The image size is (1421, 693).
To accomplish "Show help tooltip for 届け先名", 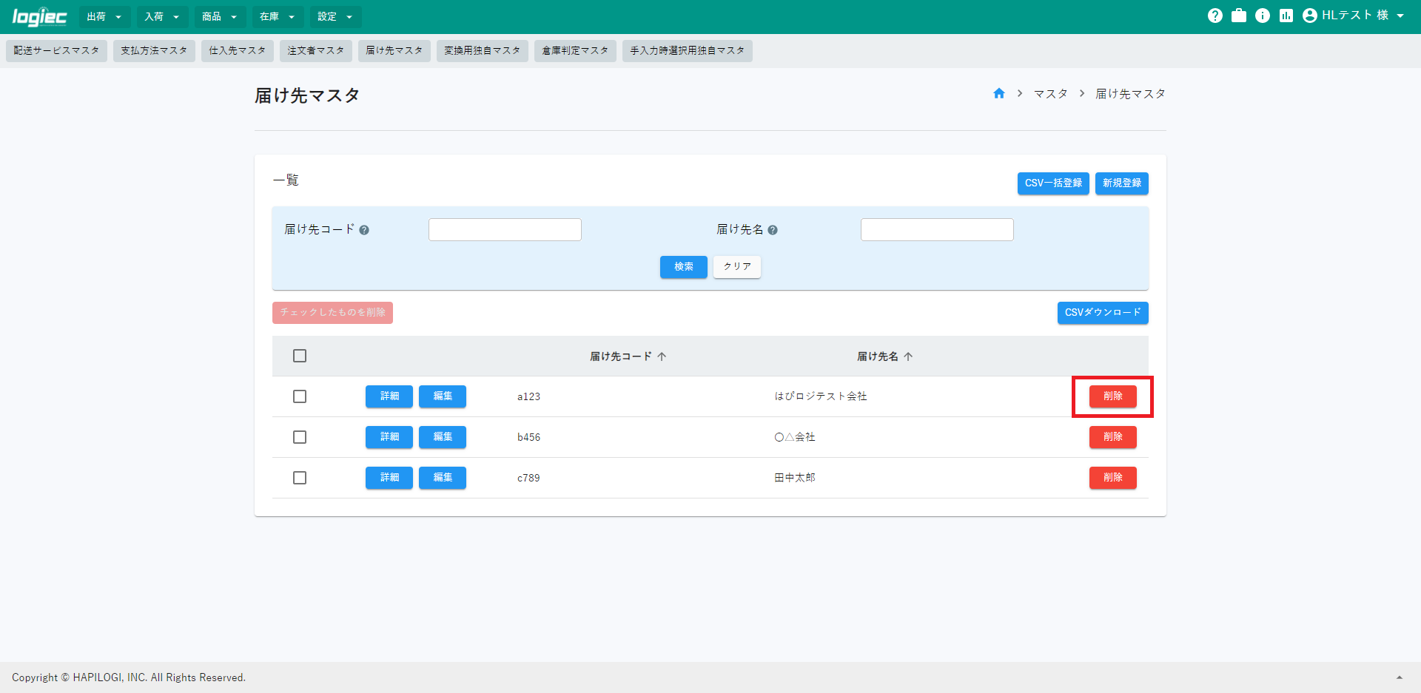I will pos(773,230).
